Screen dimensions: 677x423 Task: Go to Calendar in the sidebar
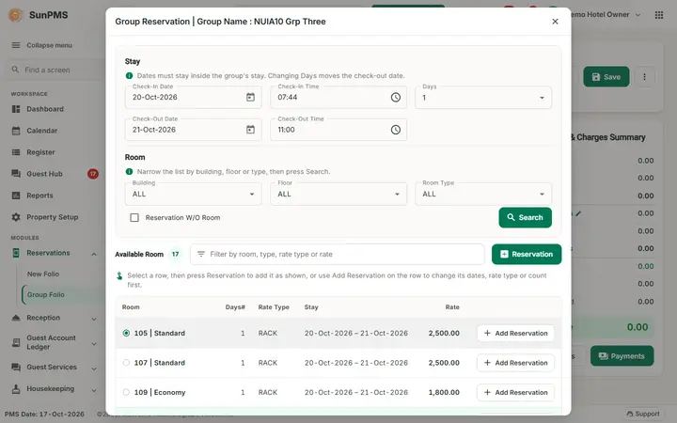[42, 131]
